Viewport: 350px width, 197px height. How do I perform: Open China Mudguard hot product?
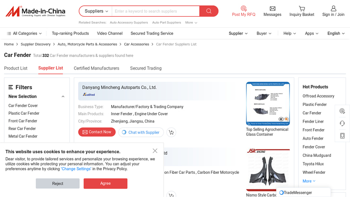pyautogui.click(x=317, y=155)
